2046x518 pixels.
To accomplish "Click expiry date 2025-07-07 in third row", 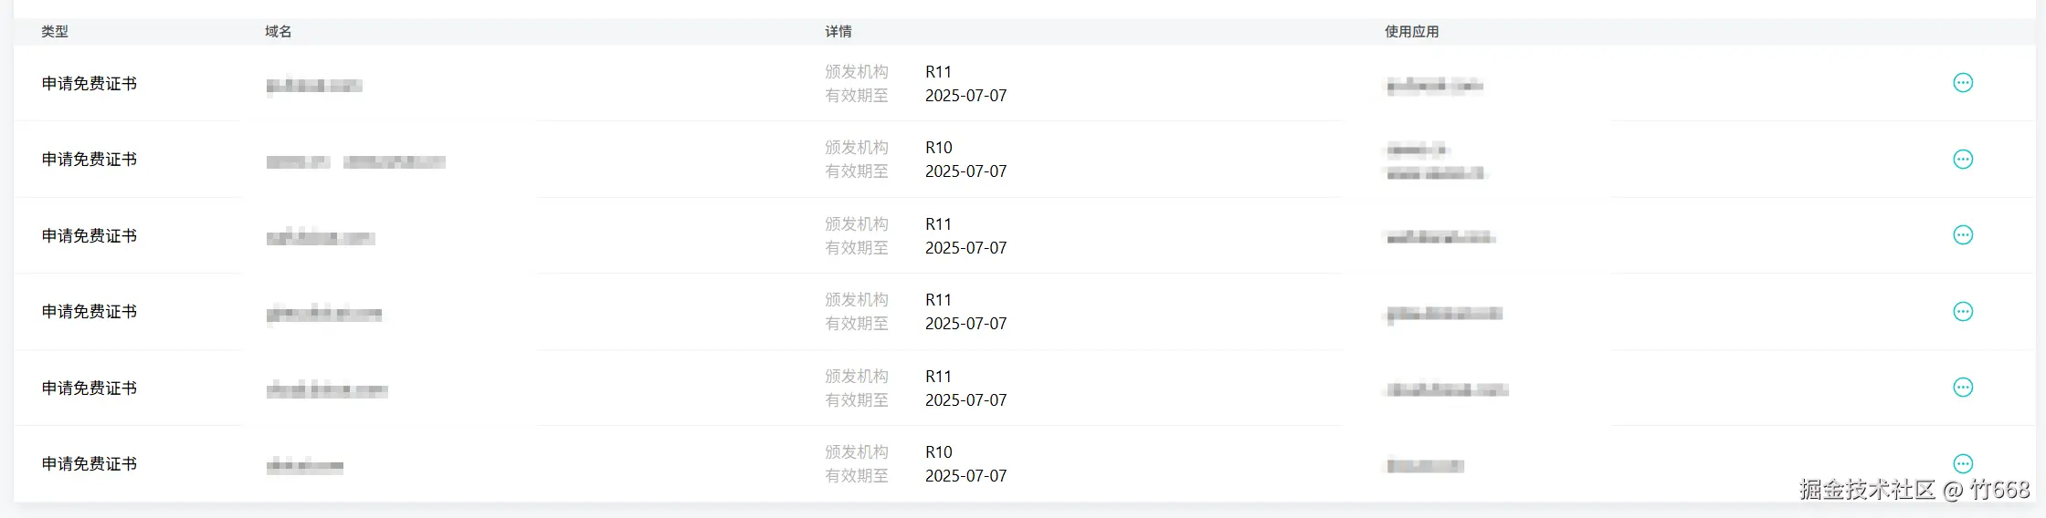I will tap(965, 248).
